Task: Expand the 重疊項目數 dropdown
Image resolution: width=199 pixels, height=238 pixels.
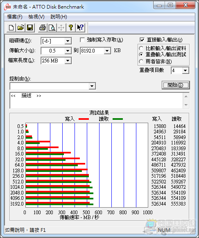Action: [185, 71]
